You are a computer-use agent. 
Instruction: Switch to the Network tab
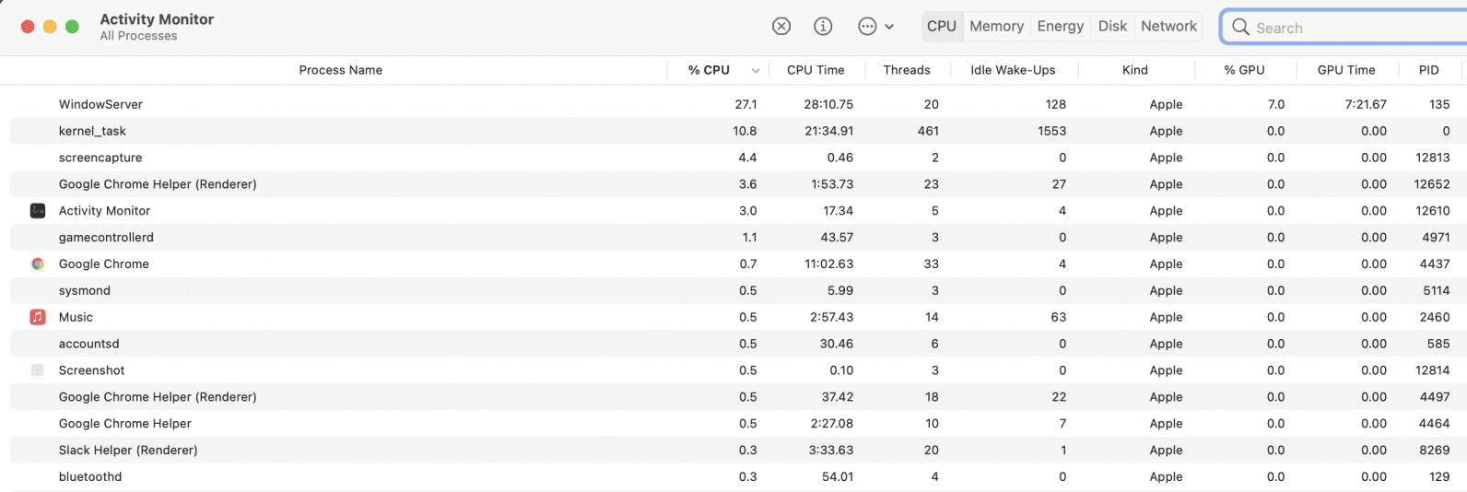(x=1168, y=27)
